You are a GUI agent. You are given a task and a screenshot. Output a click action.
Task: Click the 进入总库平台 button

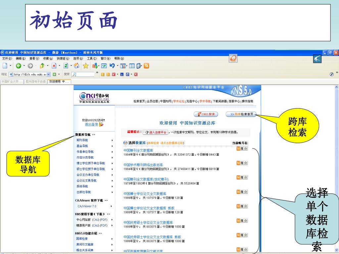[156, 132]
